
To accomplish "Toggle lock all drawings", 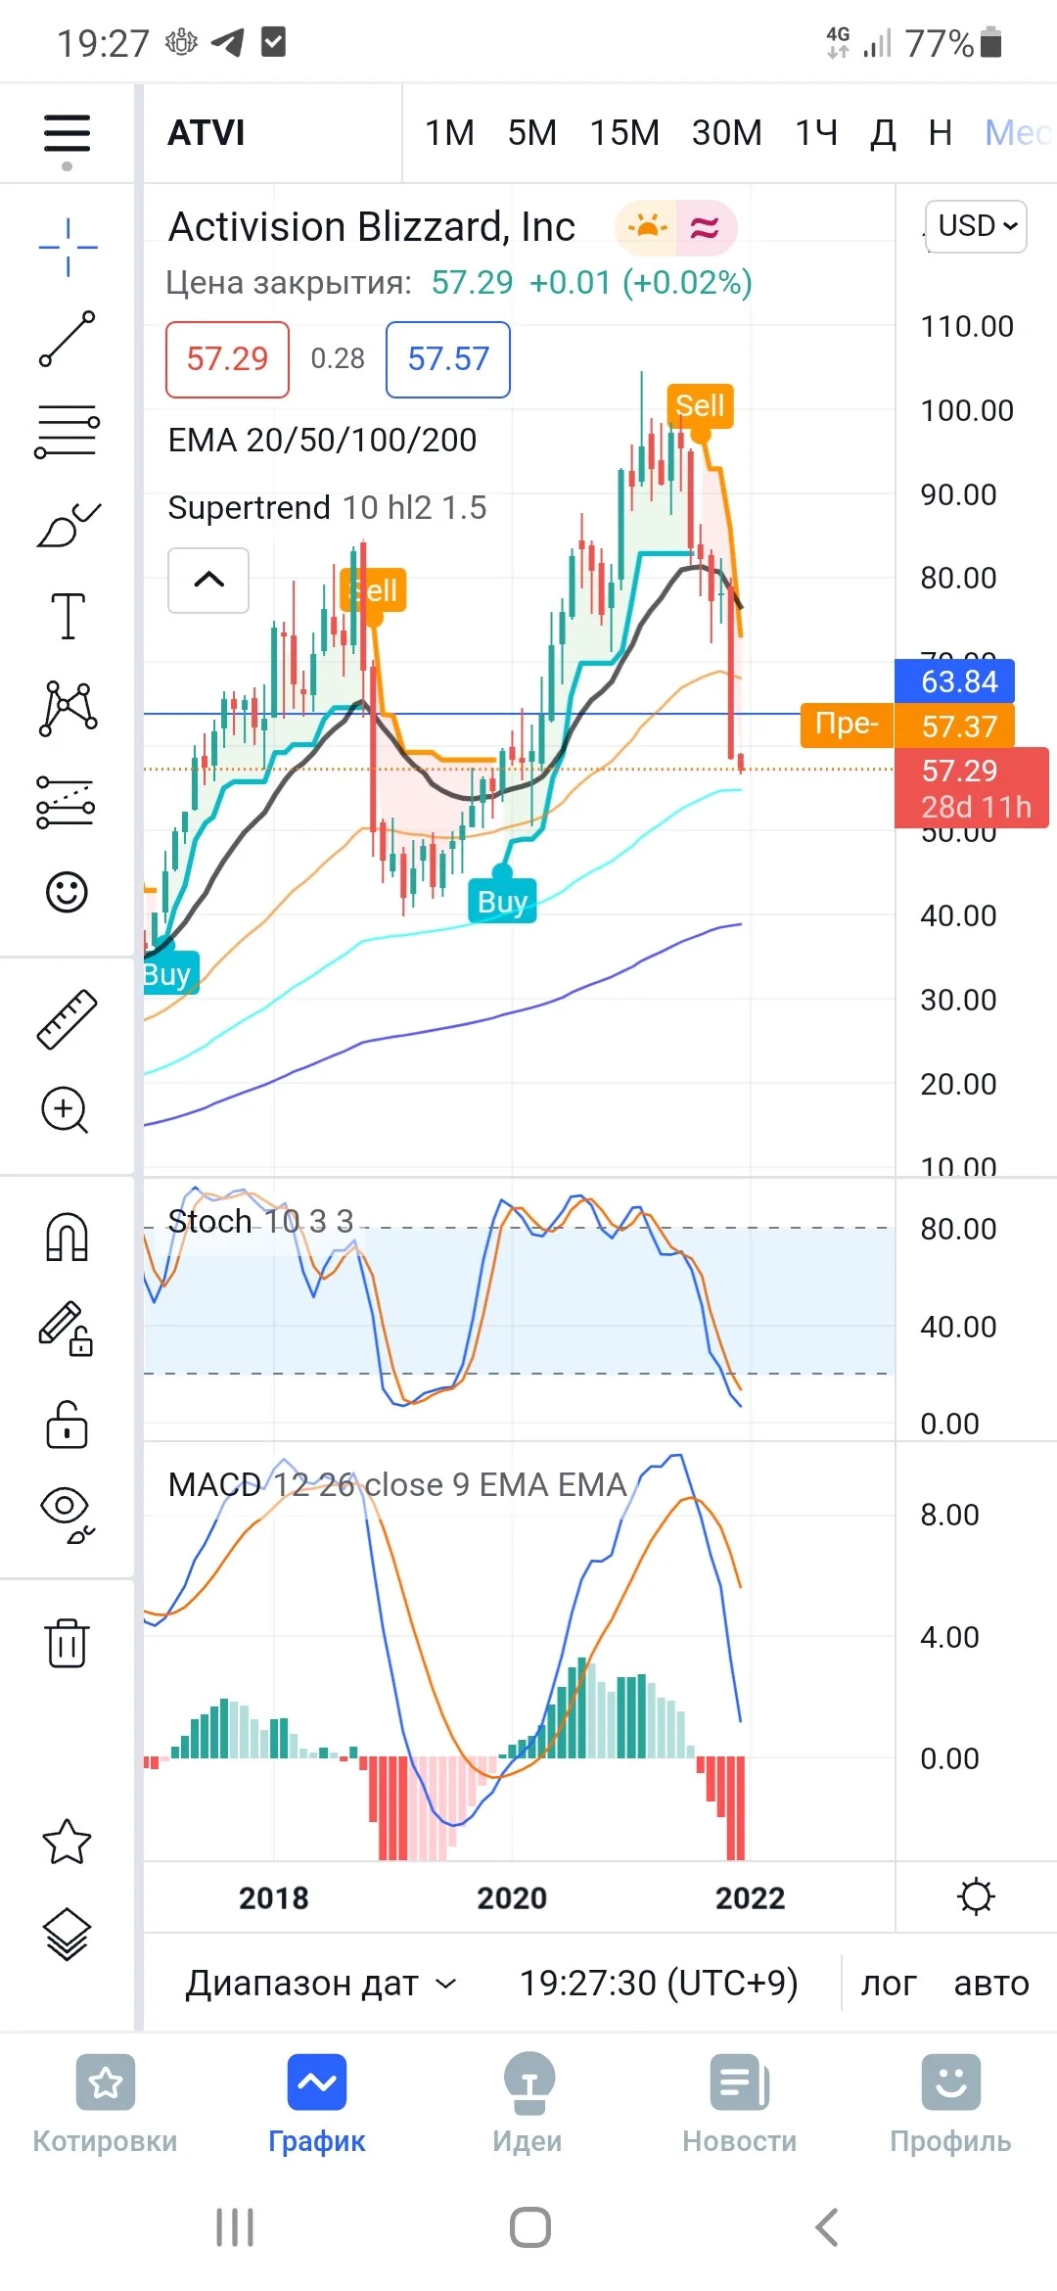I will (67, 1425).
